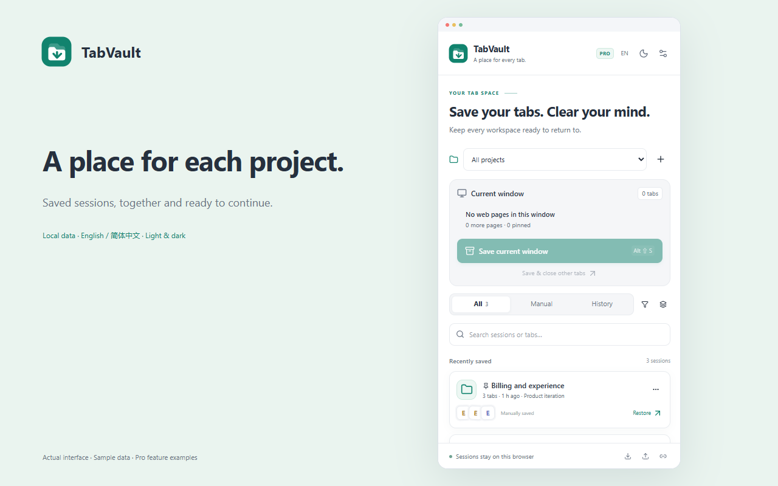This screenshot has height=486, width=778.
Task: Add a new project with the plus icon
Action: click(x=661, y=159)
